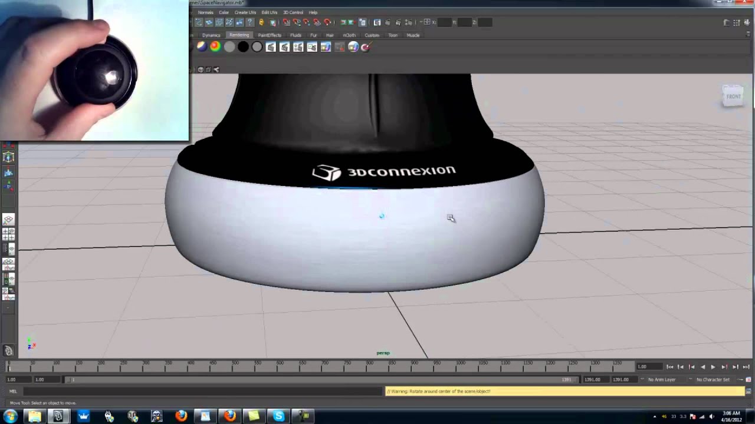Click the range slider bar
Screen dimensions: 755x424
coord(321,380)
